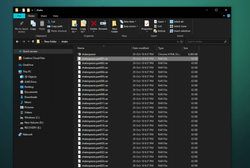Open the Easy access dropdown

pos(129,26)
